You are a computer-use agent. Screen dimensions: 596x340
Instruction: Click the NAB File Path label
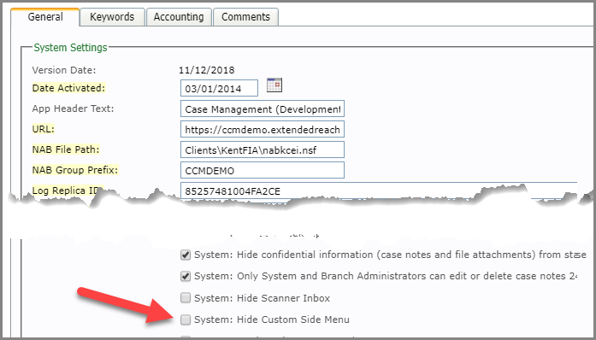[x=66, y=149]
